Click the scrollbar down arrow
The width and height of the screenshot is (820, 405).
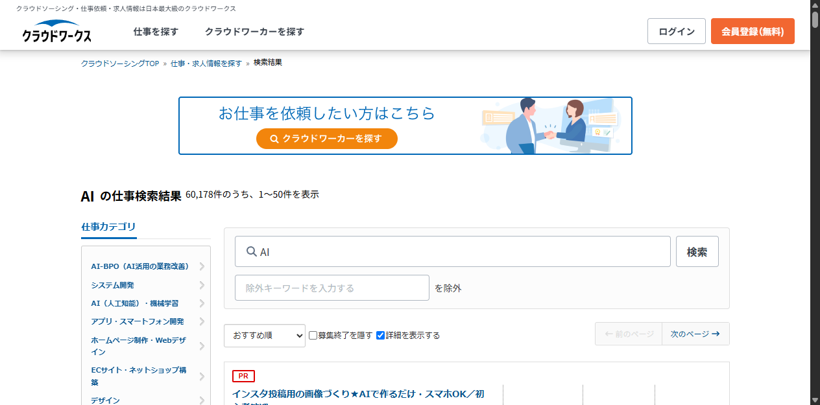[815, 400]
